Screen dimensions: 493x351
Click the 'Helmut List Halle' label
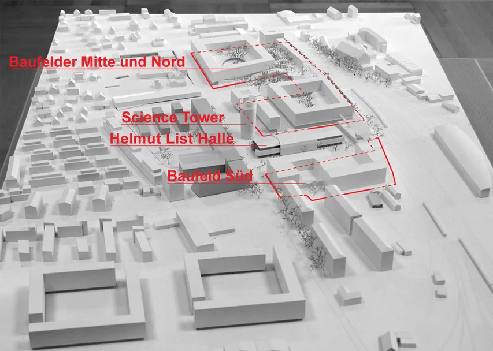tap(172, 139)
